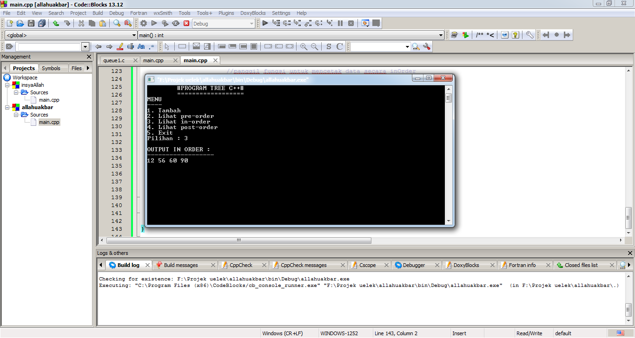Click the debugger Step into icon

(x=298, y=23)
